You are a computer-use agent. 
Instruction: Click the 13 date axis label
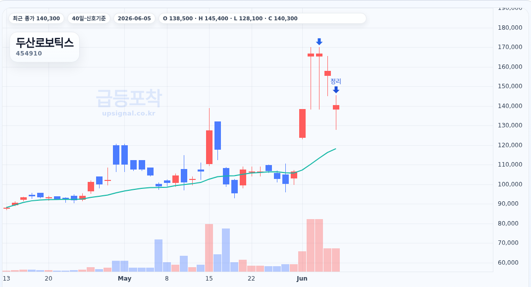coord(6,279)
